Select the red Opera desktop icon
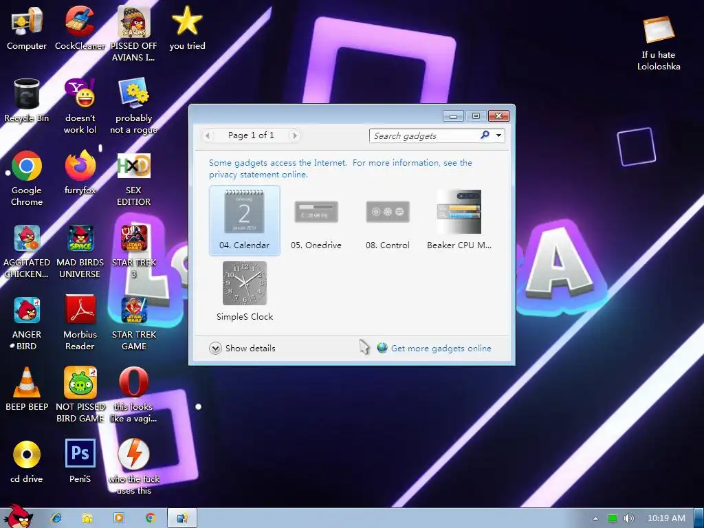 pos(134,395)
